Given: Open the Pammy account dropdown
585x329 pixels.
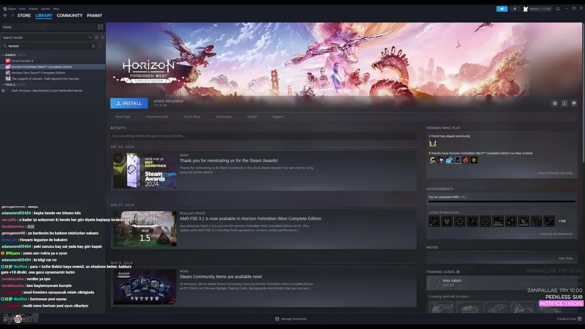Looking at the screenshot, I should [537, 9].
